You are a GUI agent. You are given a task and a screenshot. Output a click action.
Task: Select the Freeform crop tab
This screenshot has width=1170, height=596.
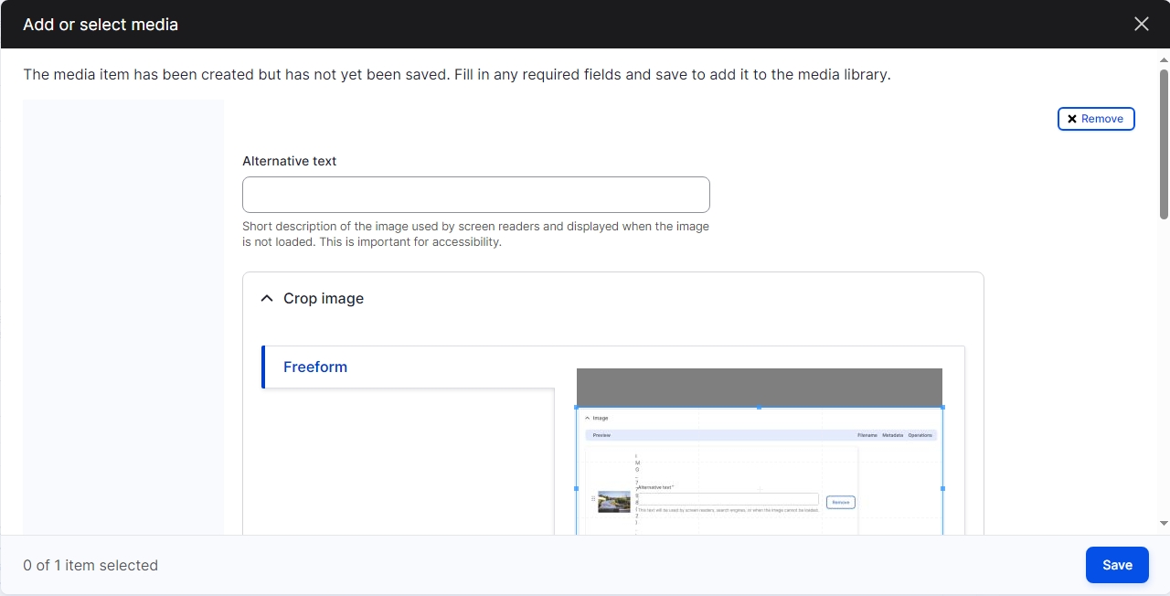pos(408,367)
